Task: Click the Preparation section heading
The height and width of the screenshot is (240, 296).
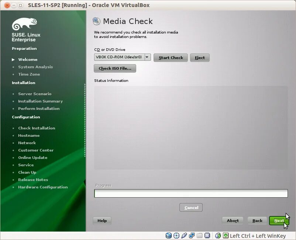Action: pos(24,49)
